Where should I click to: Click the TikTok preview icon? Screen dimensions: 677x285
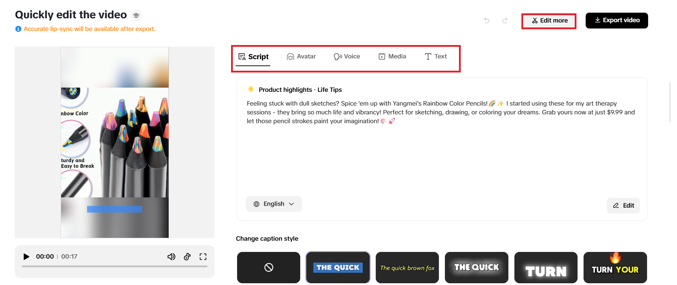187,256
